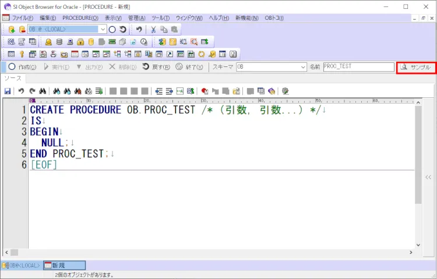437x279 pixels.
Task: Click the gear settings icon in editor toolbar
Action: click(285, 91)
